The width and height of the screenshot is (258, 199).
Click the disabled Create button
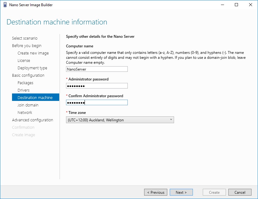coord(214,192)
